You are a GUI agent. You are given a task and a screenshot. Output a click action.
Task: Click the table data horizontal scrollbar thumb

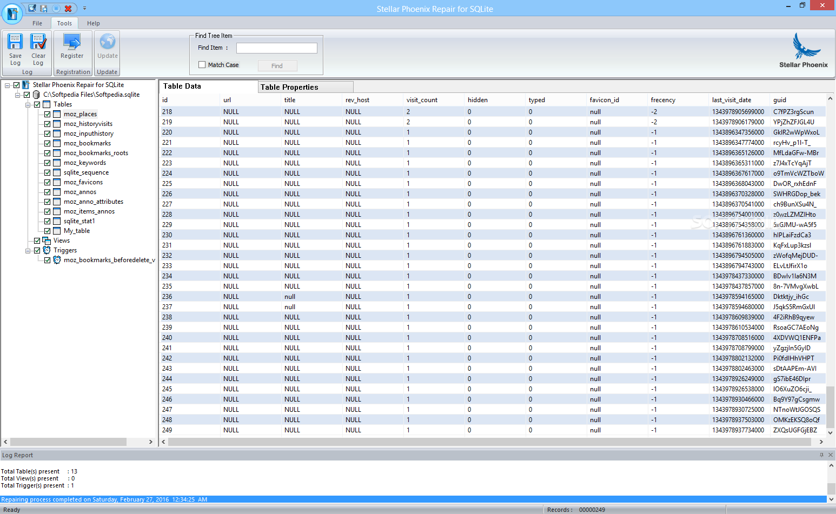click(x=489, y=442)
